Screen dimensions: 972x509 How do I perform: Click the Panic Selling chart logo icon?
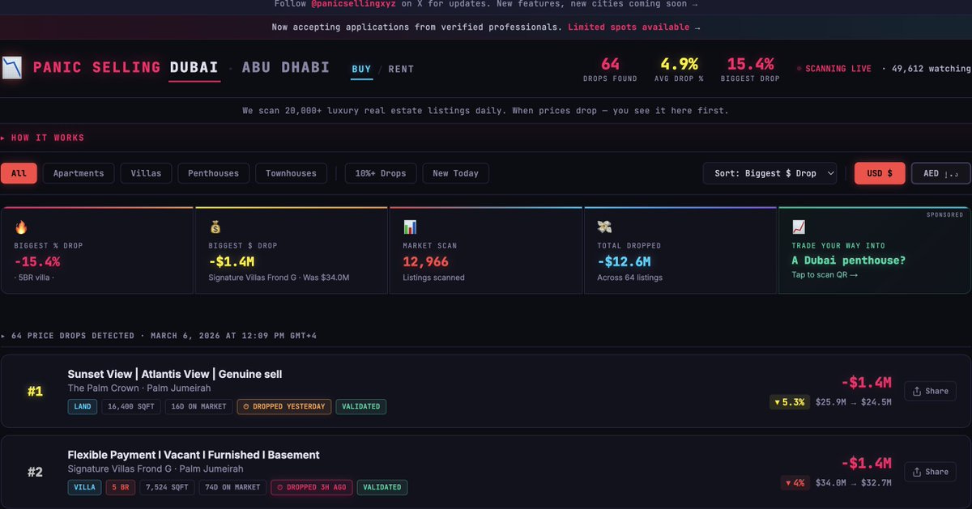(12, 68)
